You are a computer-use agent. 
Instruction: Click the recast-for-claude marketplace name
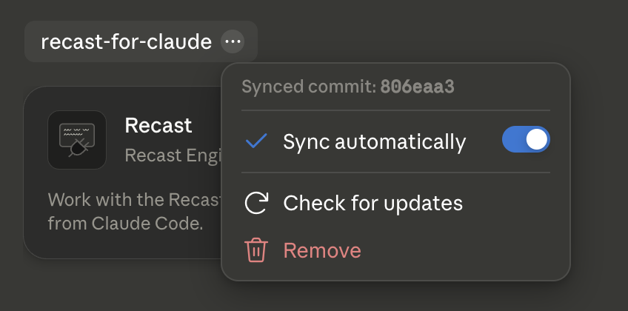pos(126,41)
